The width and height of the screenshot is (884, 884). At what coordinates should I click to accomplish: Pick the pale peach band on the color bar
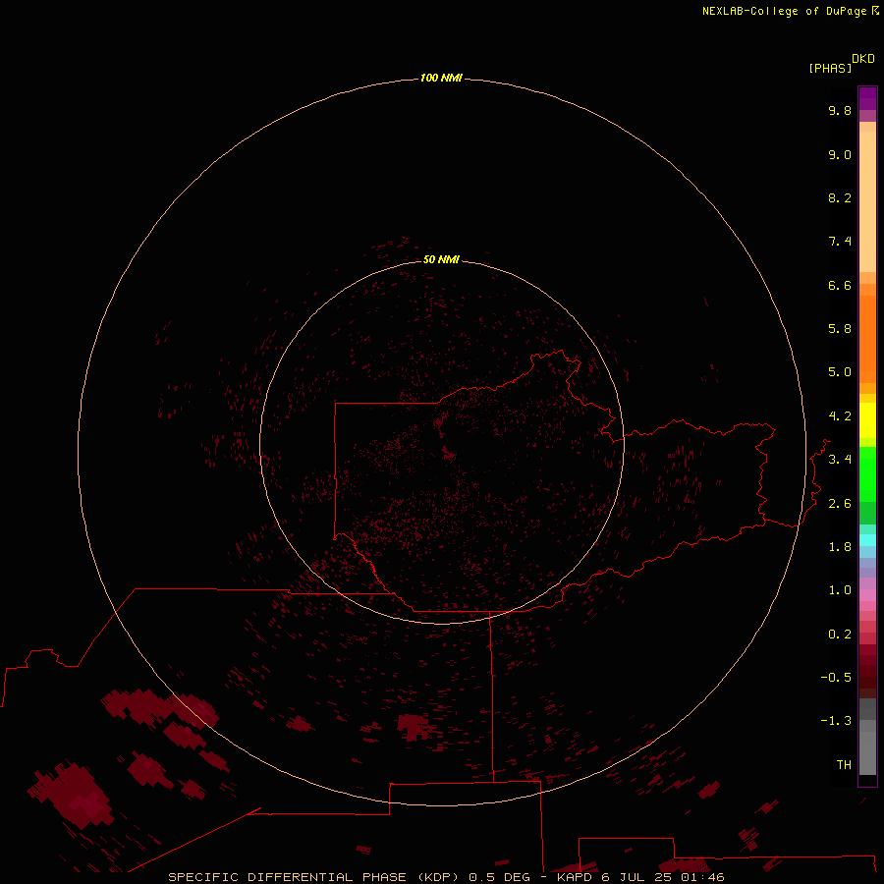867,201
